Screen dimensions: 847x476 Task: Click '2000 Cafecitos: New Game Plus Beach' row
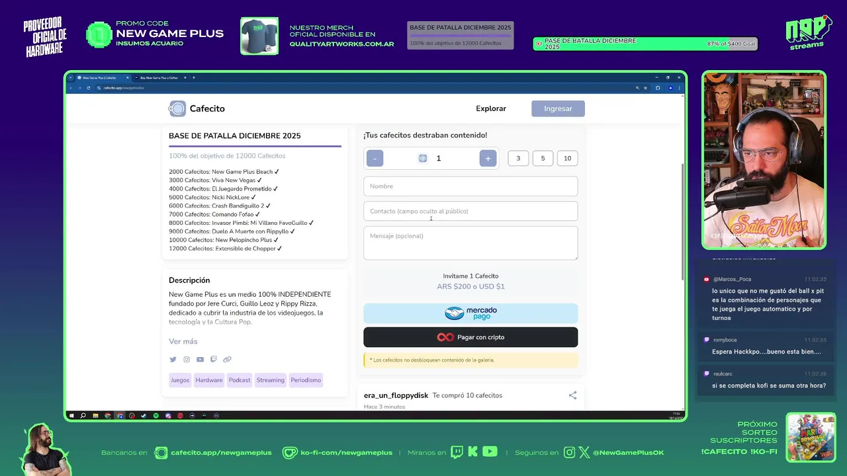coord(224,172)
